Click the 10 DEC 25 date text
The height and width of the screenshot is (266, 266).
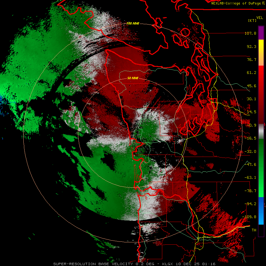pyautogui.click(x=188, y=264)
